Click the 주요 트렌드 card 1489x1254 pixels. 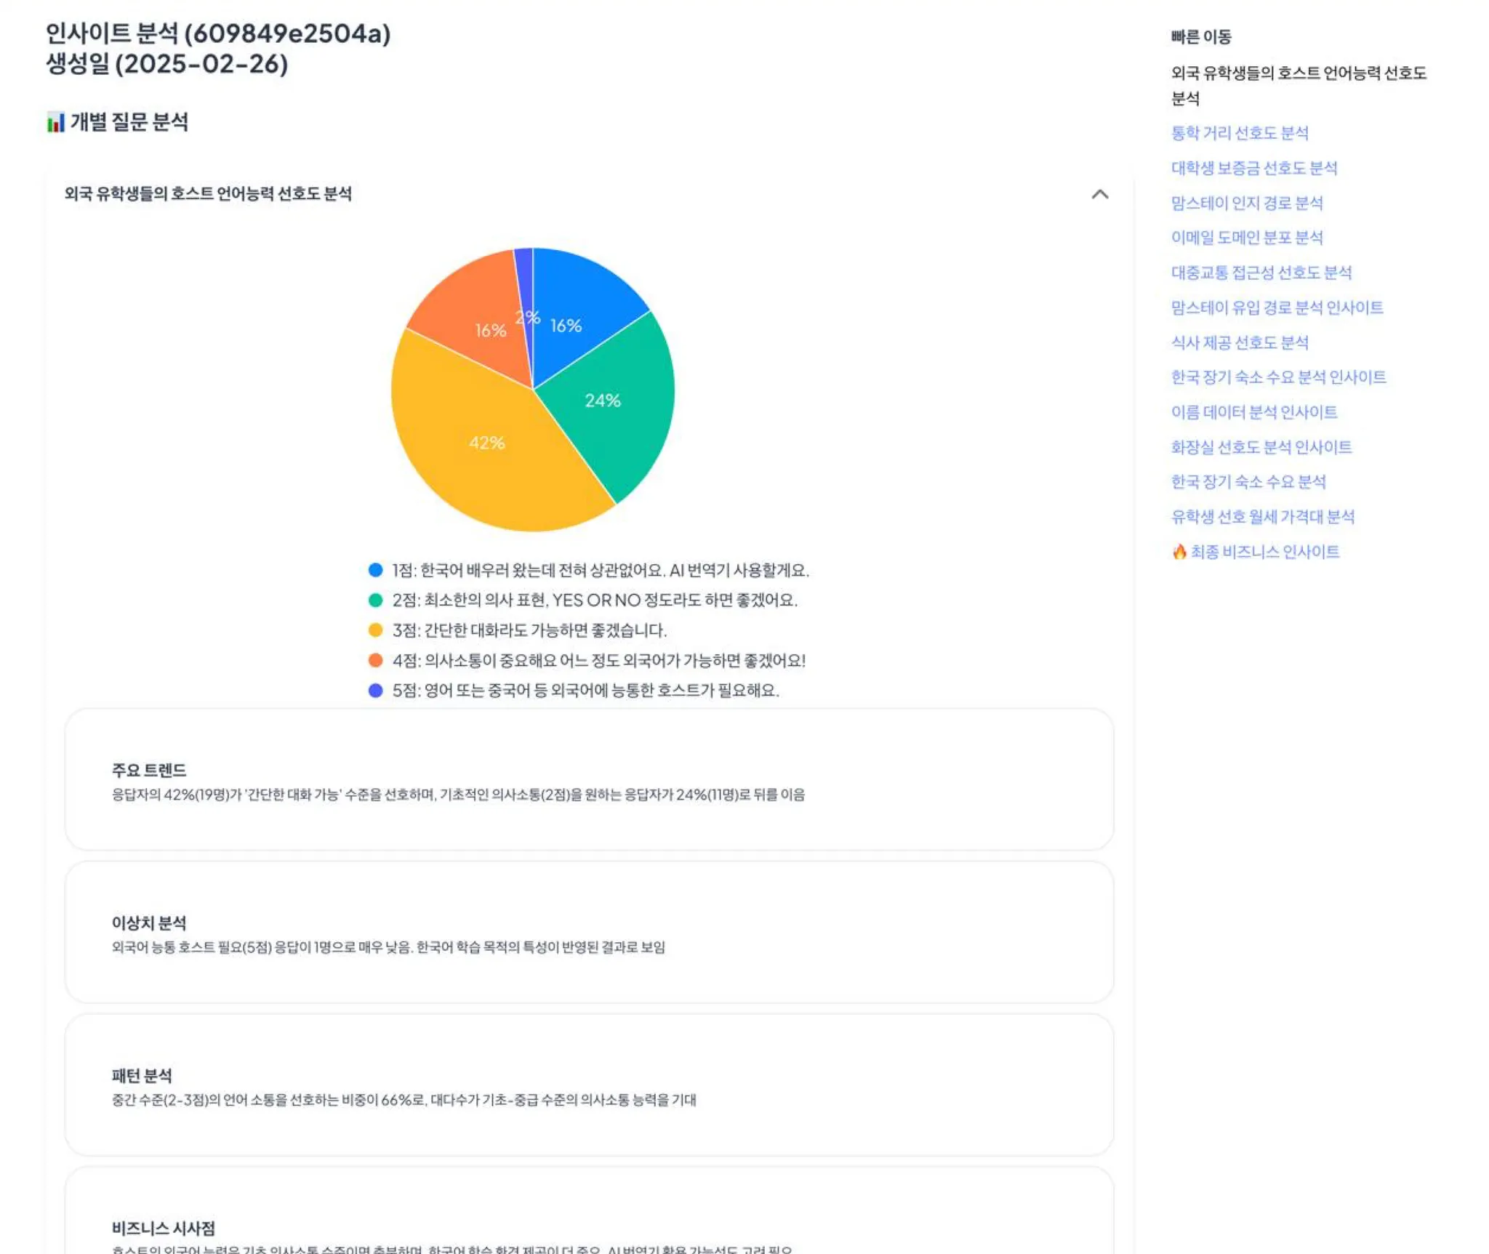pyautogui.click(x=589, y=779)
